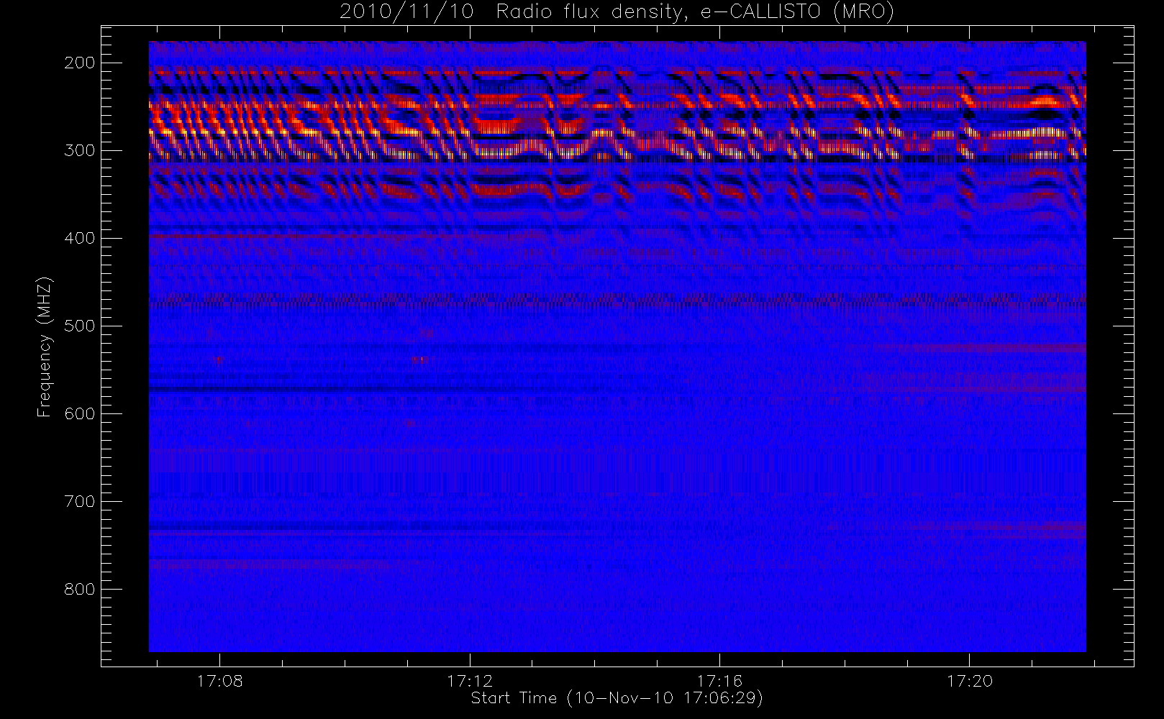Viewport: 1164px width, 719px height.
Task: Click the 400 frequency tick label
Action: point(80,238)
